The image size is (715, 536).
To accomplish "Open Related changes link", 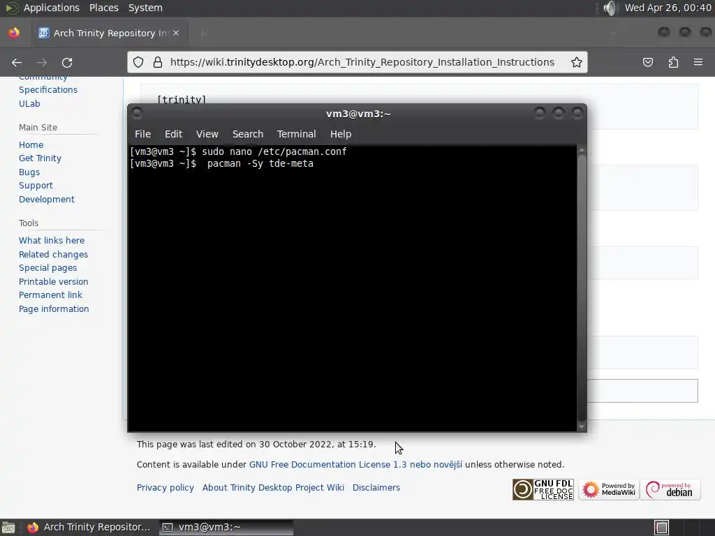I will (x=53, y=254).
